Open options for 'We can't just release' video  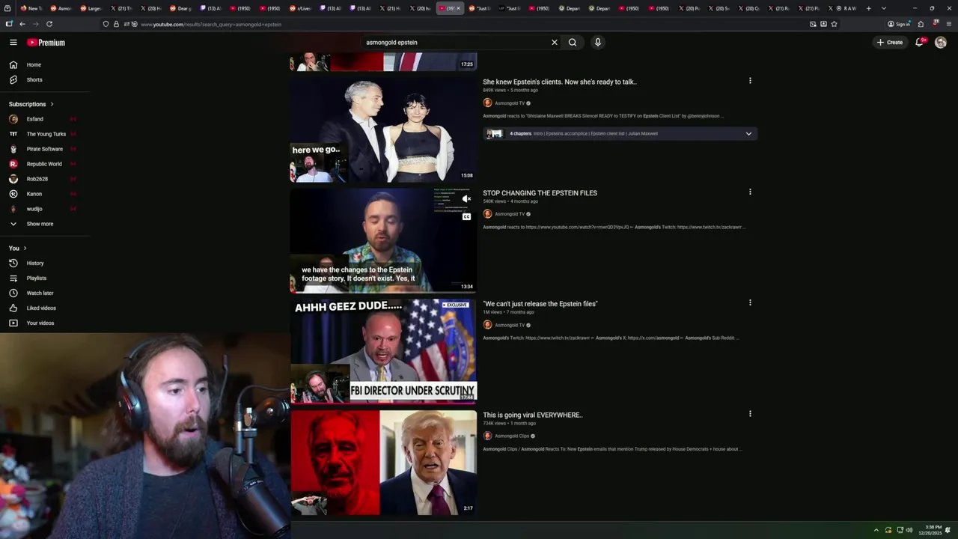pyautogui.click(x=750, y=302)
